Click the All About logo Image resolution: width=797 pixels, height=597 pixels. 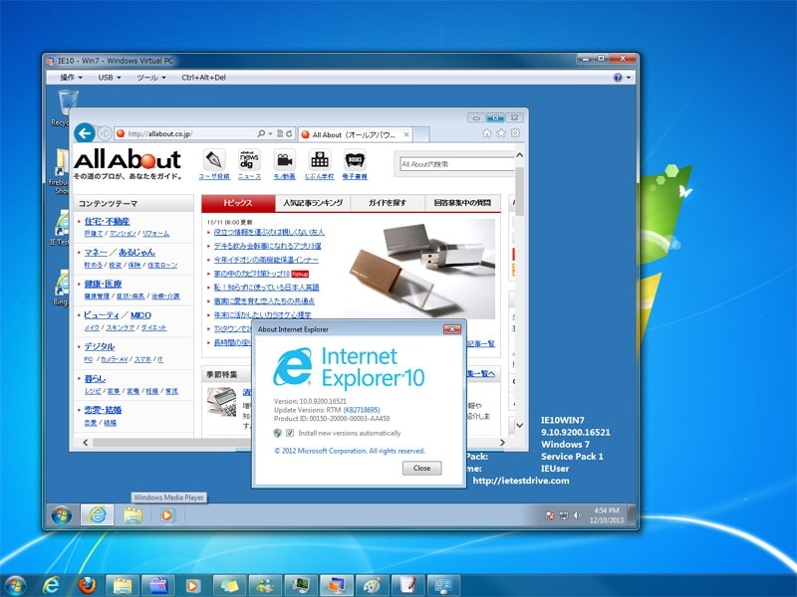(x=128, y=160)
